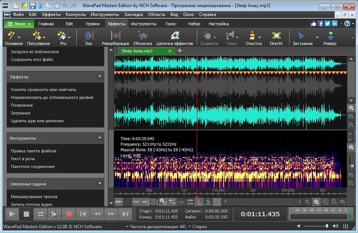The image size is (358, 233).
Task: Switch to the Голос ribbon tab
Action: click(171, 24)
